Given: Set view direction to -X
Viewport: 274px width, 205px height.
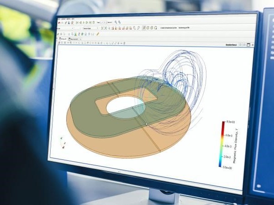Looking at the screenshot, I should [116, 28].
